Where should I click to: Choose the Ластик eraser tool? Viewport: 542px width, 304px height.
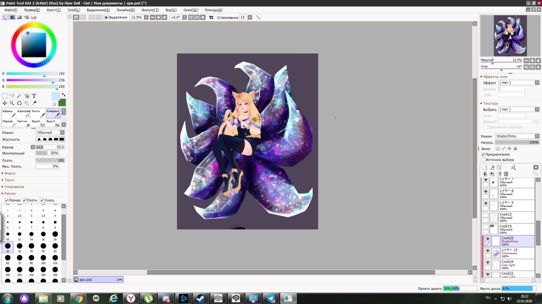[24, 123]
